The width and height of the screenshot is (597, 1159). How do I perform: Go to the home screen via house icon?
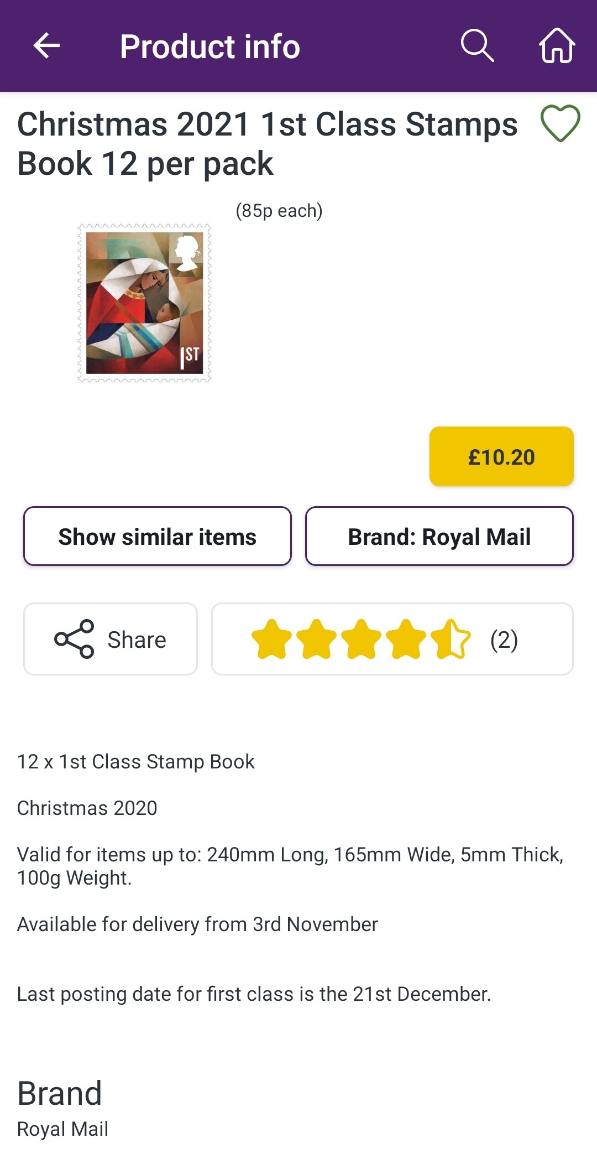click(557, 45)
